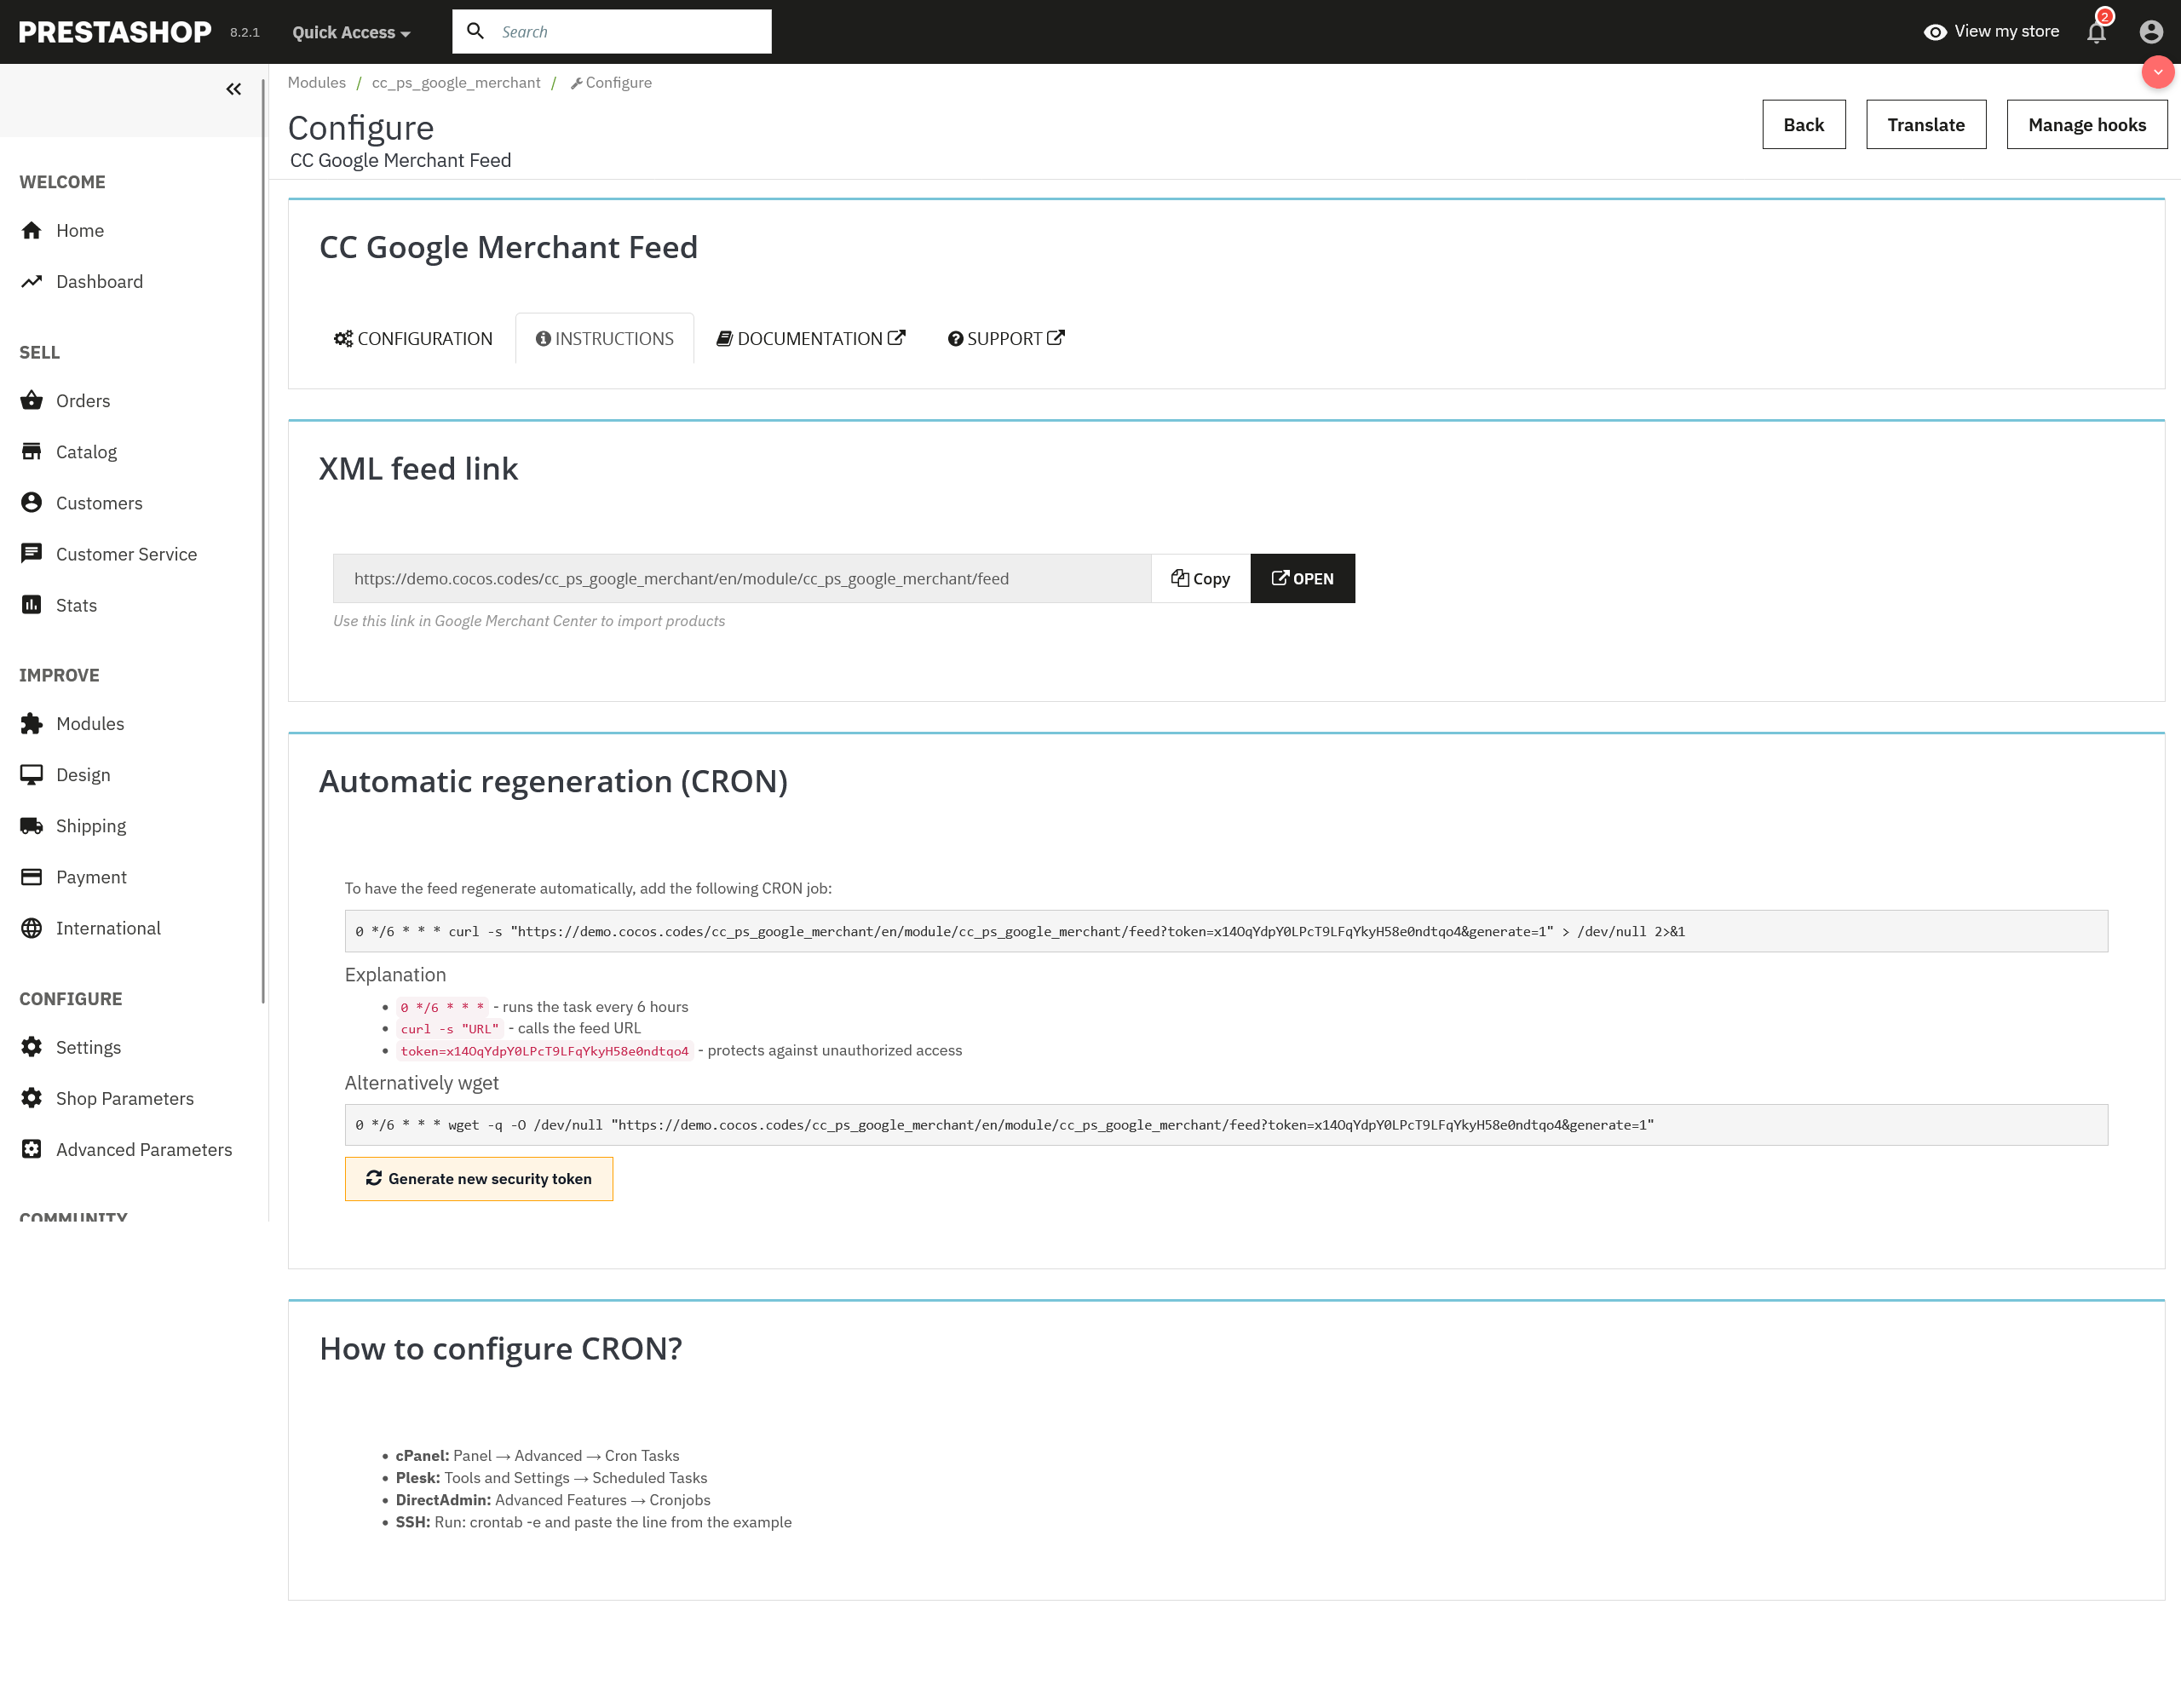Switch to the Configuration tab
Image resolution: width=2181 pixels, height=1708 pixels.
413,339
